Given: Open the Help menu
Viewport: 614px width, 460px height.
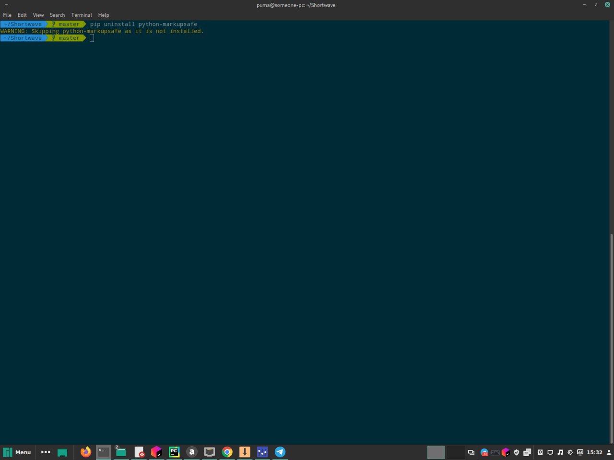Looking at the screenshot, I should click(x=104, y=15).
